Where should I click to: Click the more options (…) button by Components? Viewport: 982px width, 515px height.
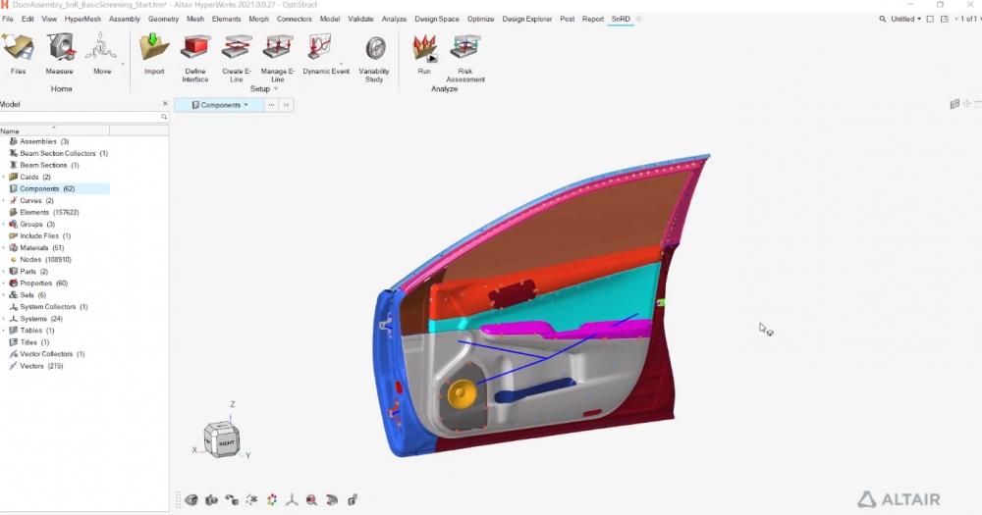pyautogui.click(x=271, y=105)
